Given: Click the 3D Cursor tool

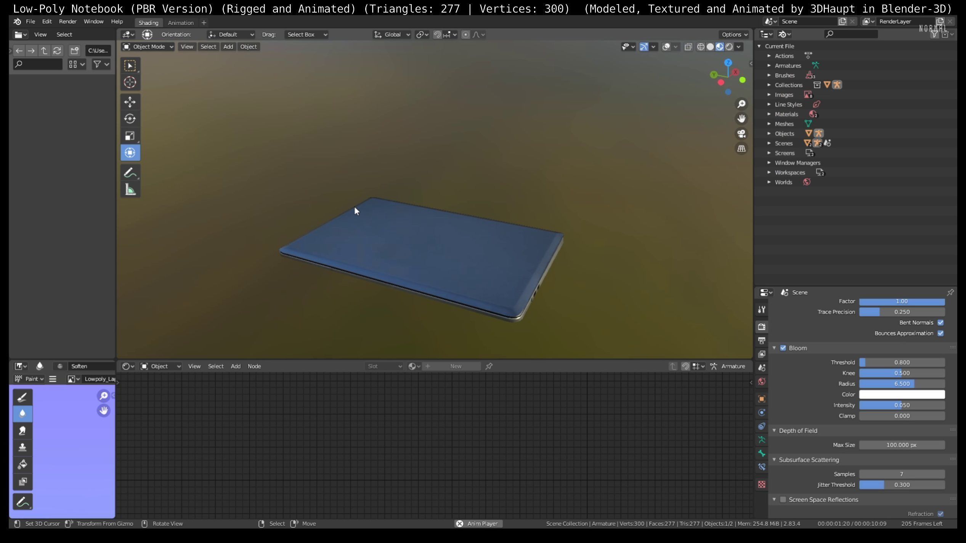Looking at the screenshot, I should pos(130,82).
